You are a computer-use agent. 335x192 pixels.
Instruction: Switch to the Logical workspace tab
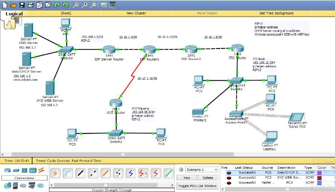[14, 14]
